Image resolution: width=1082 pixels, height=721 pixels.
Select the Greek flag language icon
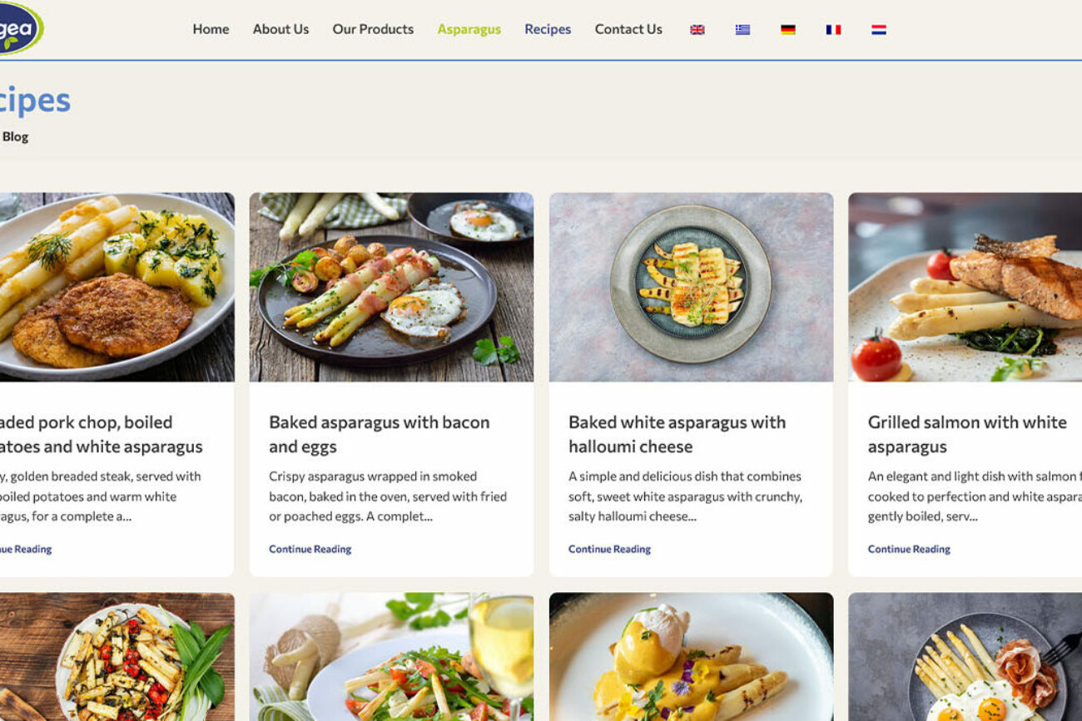point(742,30)
